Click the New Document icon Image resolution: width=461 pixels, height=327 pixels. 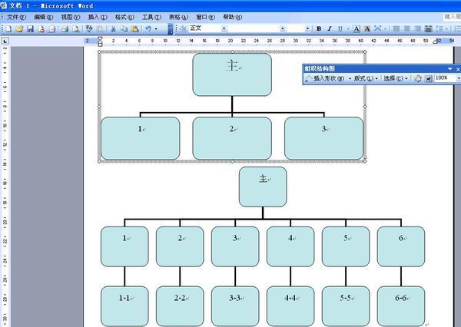pos(9,28)
